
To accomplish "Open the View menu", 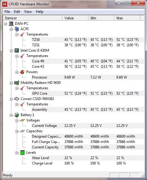I will (28, 12).
